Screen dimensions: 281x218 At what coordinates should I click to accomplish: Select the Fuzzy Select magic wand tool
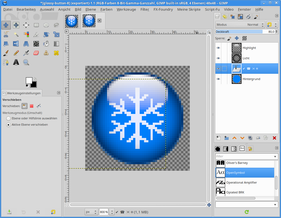coord(16,34)
